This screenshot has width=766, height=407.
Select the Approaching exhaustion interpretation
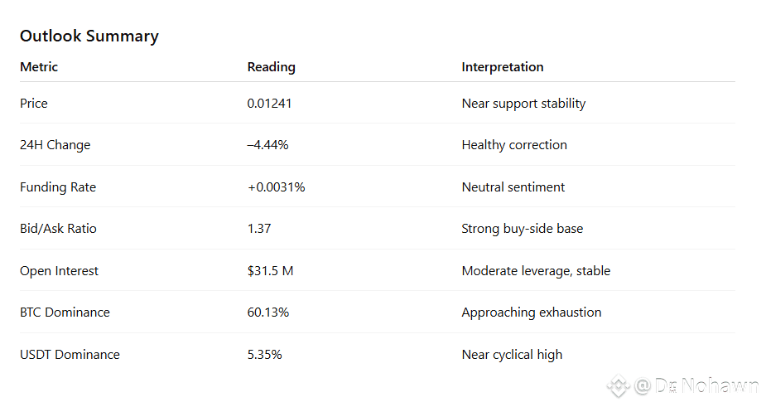coord(531,313)
